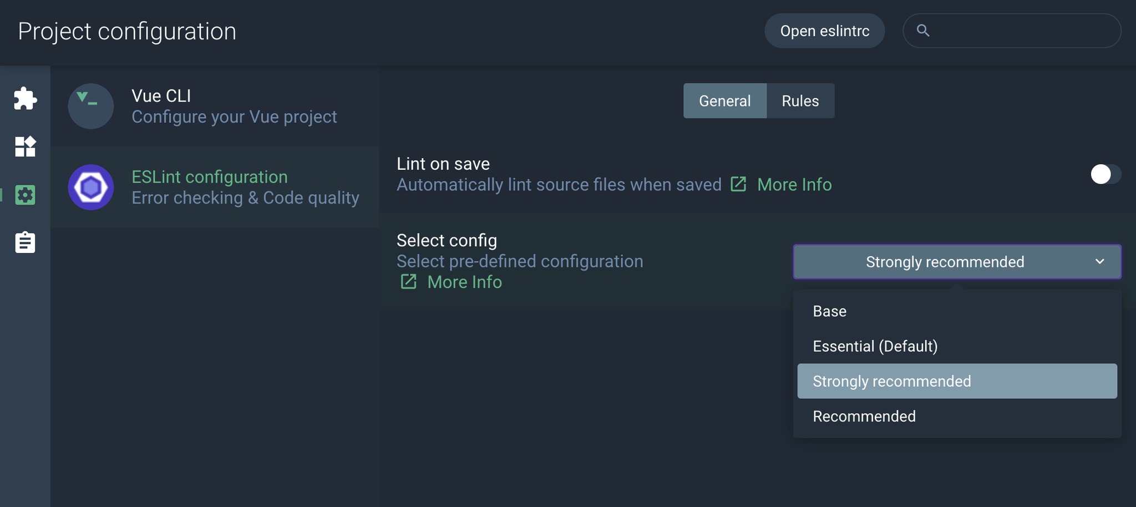Open More Info link for Lint on save
The width and height of the screenshot is (1136, 507).
click(794, 184)
